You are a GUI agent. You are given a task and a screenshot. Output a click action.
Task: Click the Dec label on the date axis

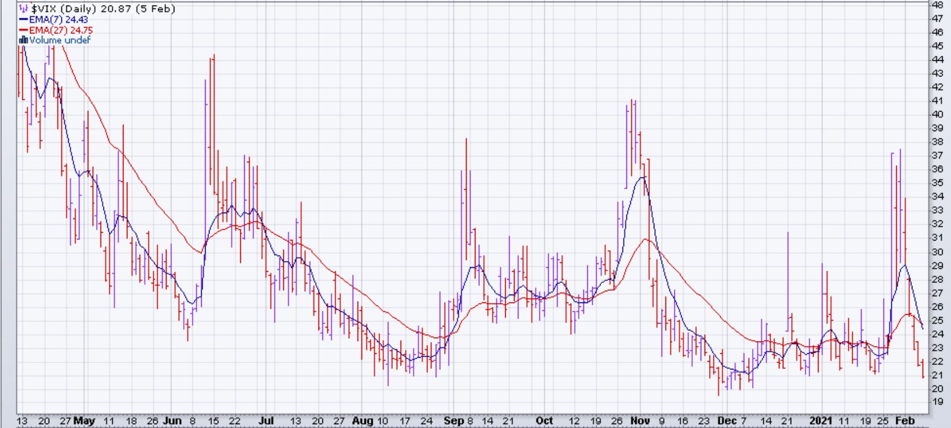pos(727,421)
